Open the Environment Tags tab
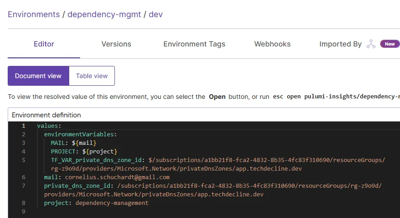Screen dimensions: 400x218 click(x=194, y=44)
